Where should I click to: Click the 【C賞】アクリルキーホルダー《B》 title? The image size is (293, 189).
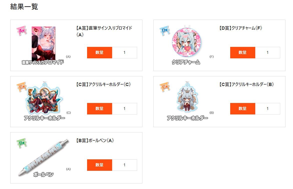[246, 84]
